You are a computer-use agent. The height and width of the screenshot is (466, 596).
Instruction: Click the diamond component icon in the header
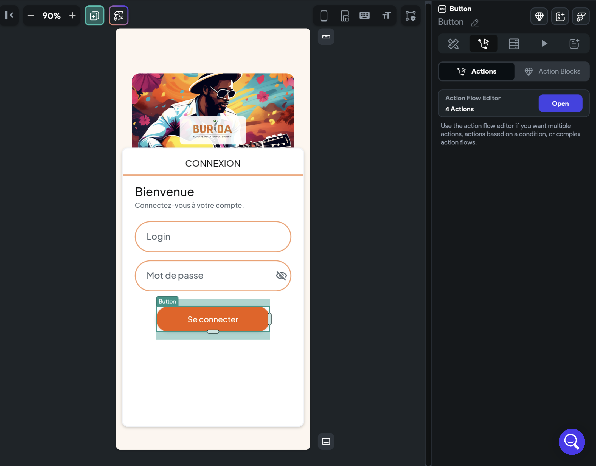coord(539,17)
